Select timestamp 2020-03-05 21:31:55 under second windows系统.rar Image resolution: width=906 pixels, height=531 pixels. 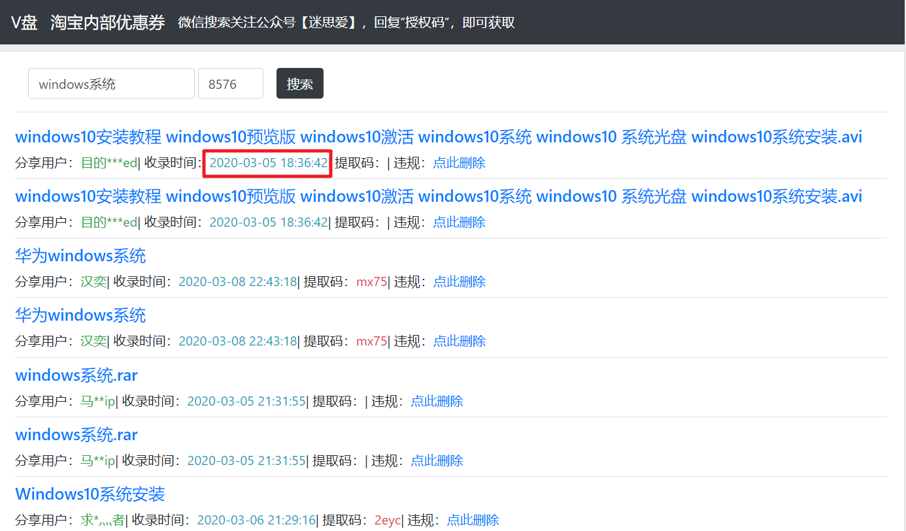tap(246, 460)
